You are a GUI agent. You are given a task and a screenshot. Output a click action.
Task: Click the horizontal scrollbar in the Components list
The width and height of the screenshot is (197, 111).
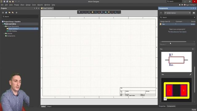(174, 42)
